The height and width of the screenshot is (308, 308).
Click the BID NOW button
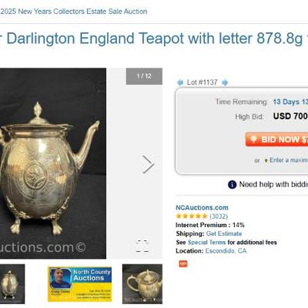click(x=276, y=139)
